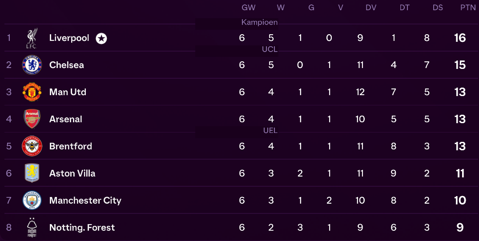479x241 pixels.
Task: Click the star icon beside Liverpool
Action: (x=101, y=39)
